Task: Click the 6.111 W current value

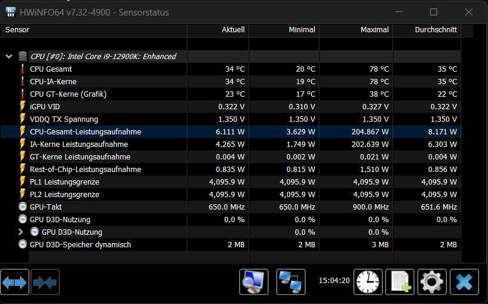Action: (x=230, y=132)
